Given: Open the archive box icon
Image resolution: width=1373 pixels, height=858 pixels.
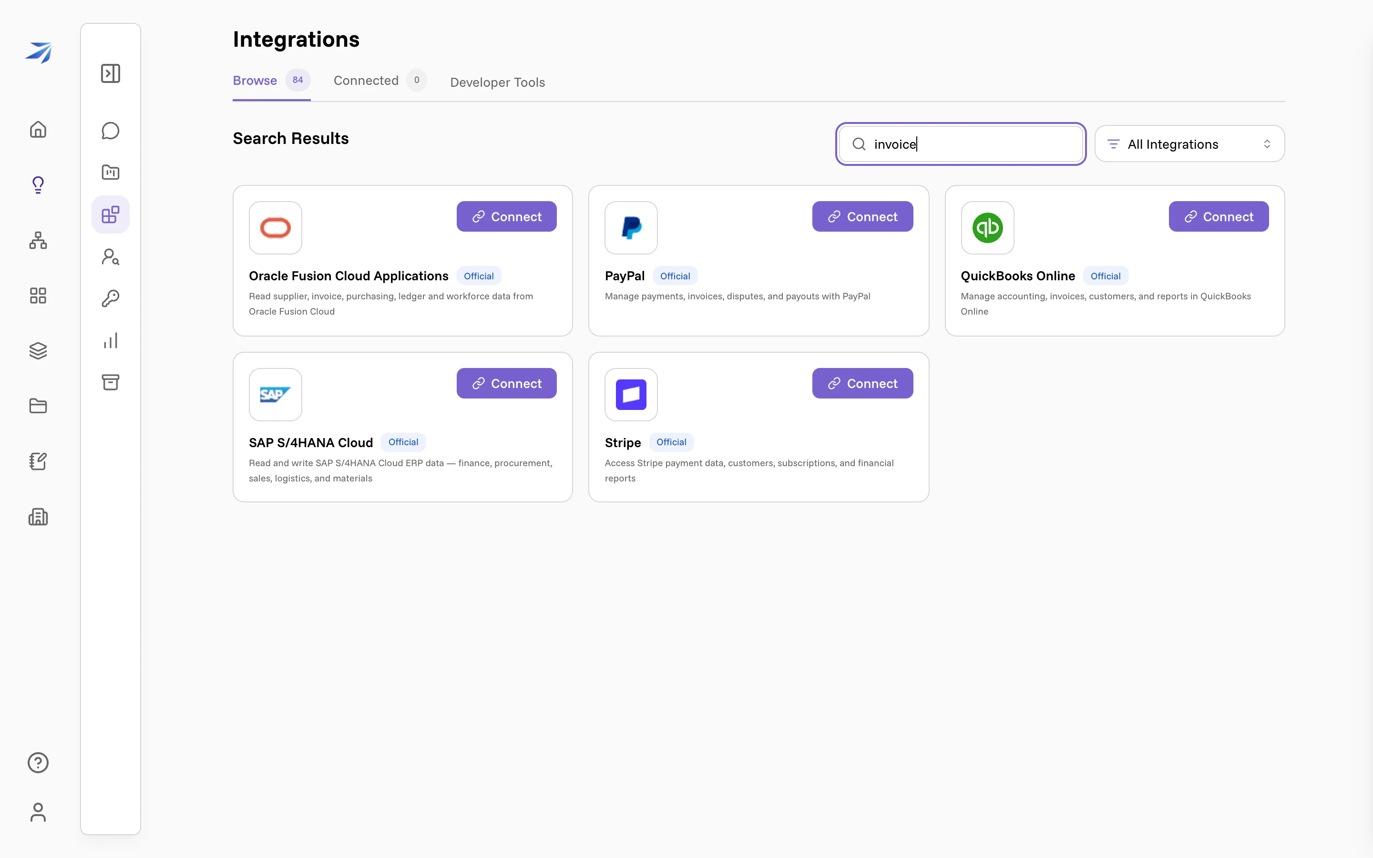Looking at the screenshot, I should pos(111,382).
